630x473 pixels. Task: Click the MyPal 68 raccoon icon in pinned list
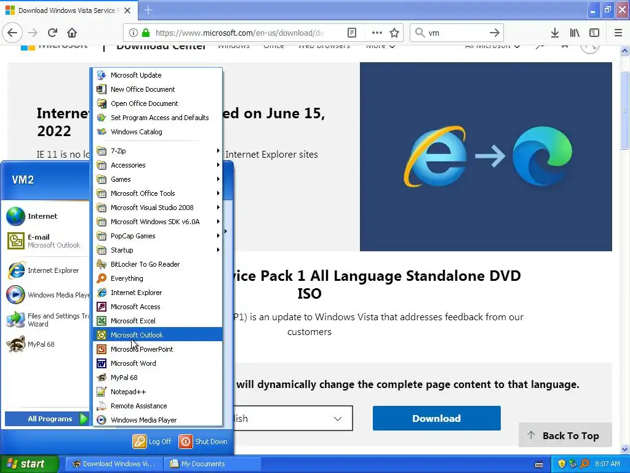coord(15,344)
